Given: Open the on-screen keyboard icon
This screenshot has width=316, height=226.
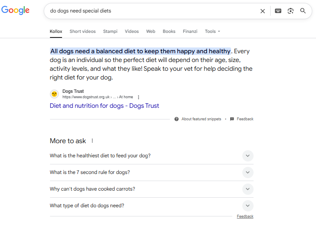Looking at the screenshot, I should point(278,11).
